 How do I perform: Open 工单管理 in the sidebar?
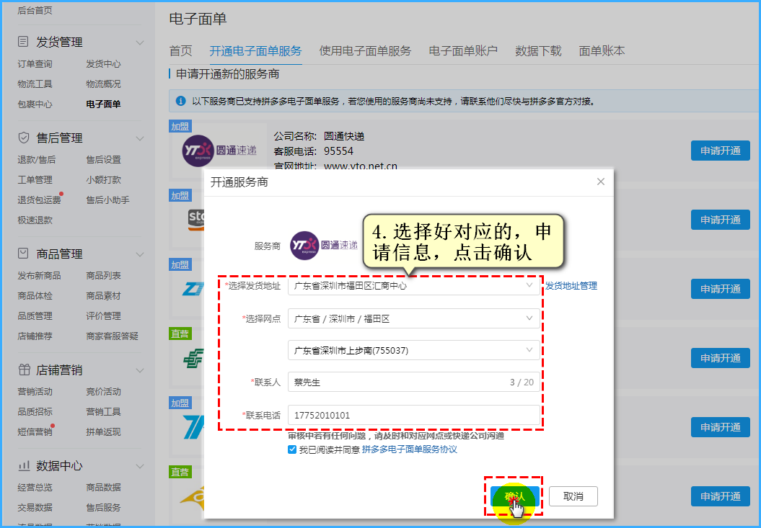tap(35, 180)
